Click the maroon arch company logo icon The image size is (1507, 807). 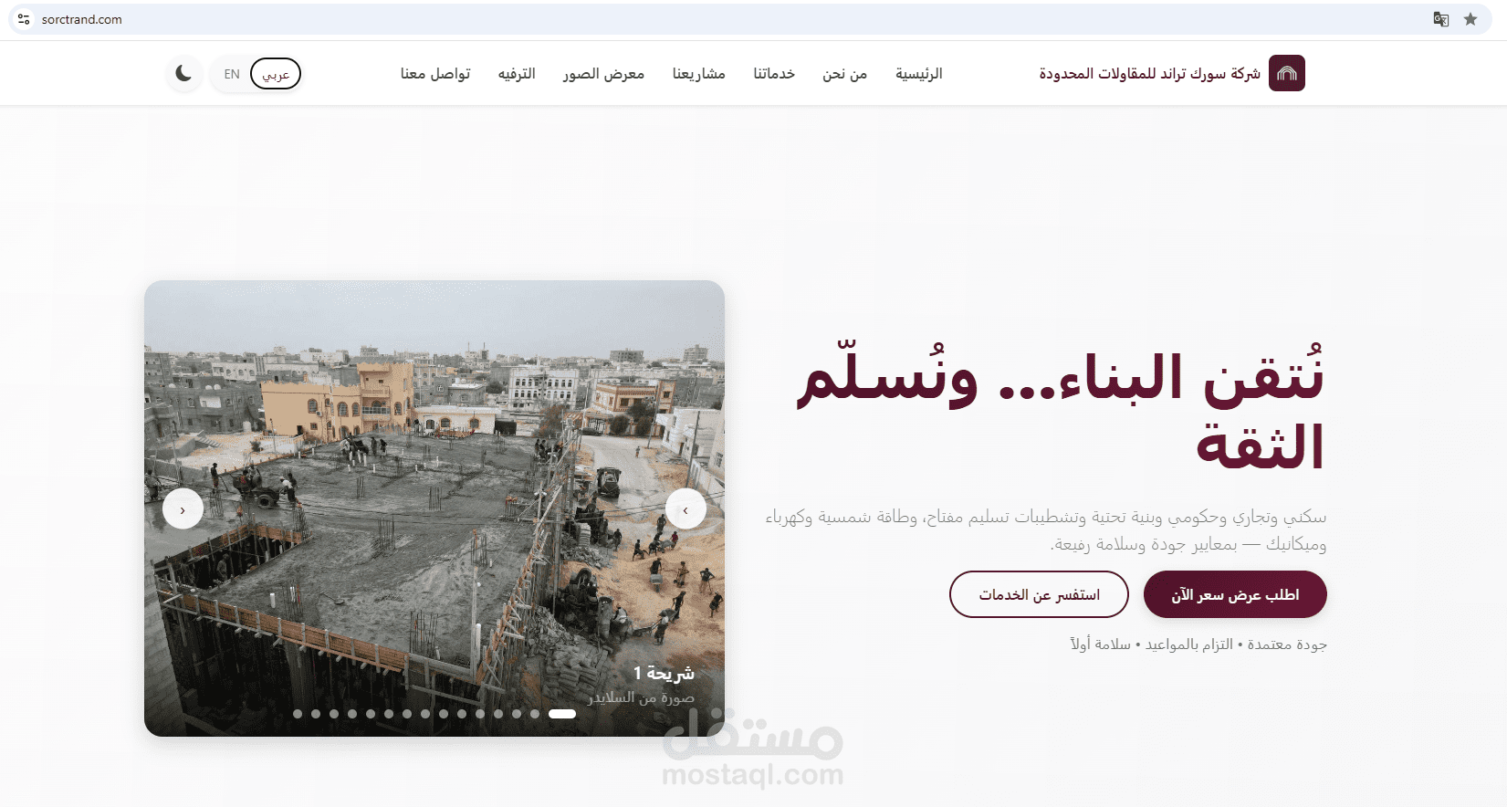1287,73
